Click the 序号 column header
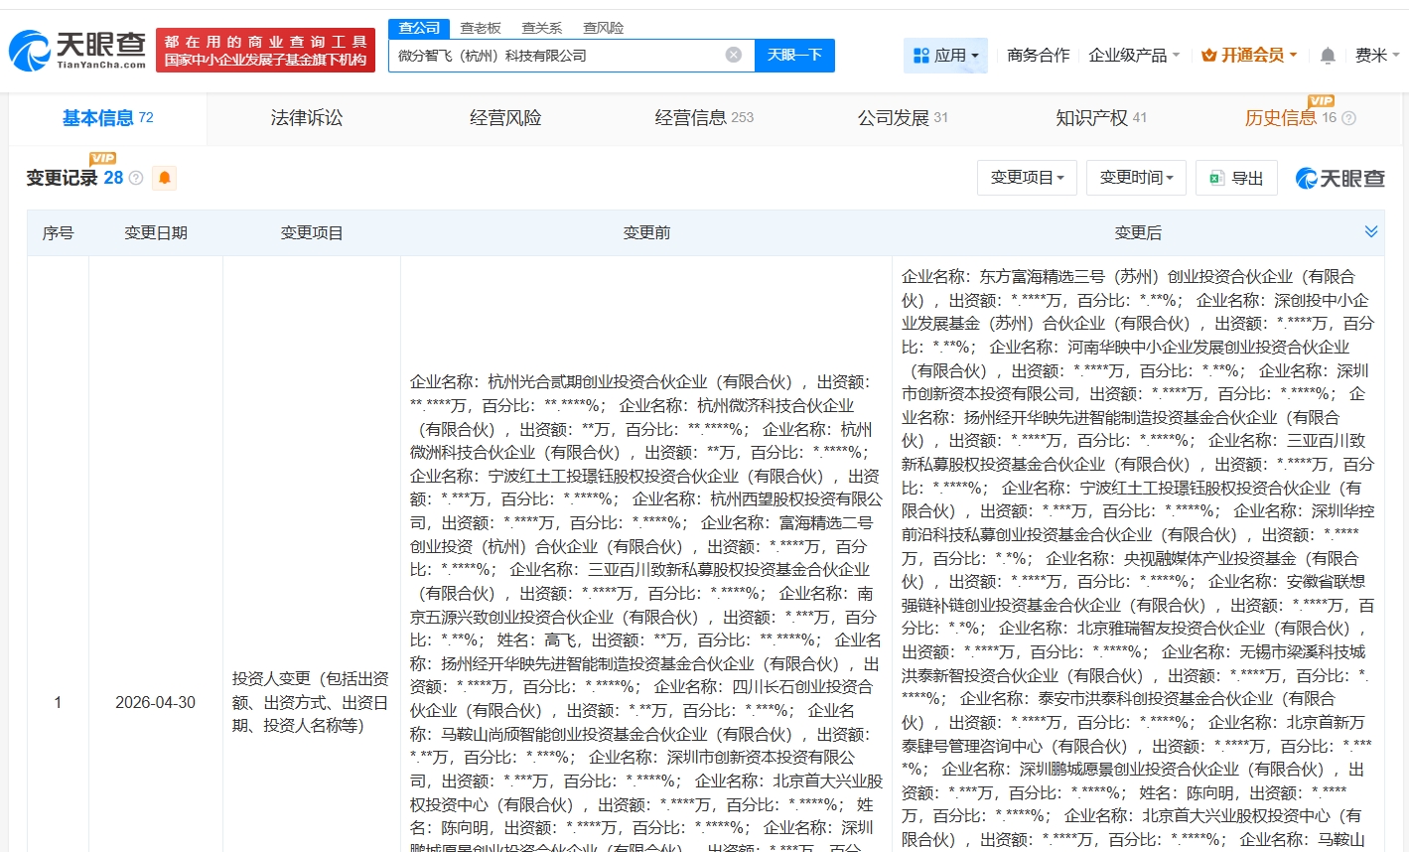Screen dimensions: 1409x852 coord(58,232)
